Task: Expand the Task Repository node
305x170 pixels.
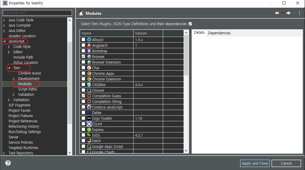Action: 4,153
